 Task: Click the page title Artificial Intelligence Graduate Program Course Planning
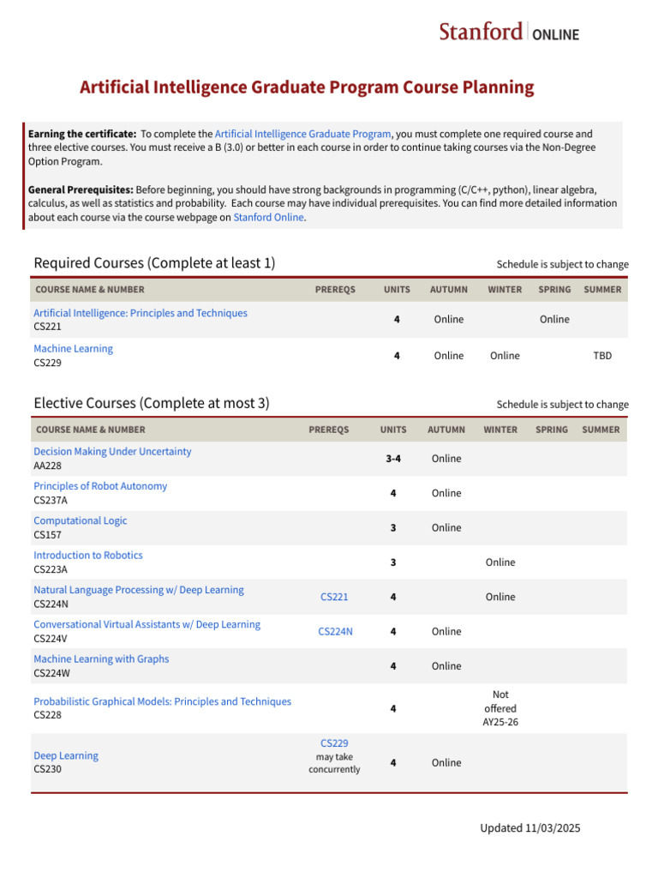tap(307, 87)
